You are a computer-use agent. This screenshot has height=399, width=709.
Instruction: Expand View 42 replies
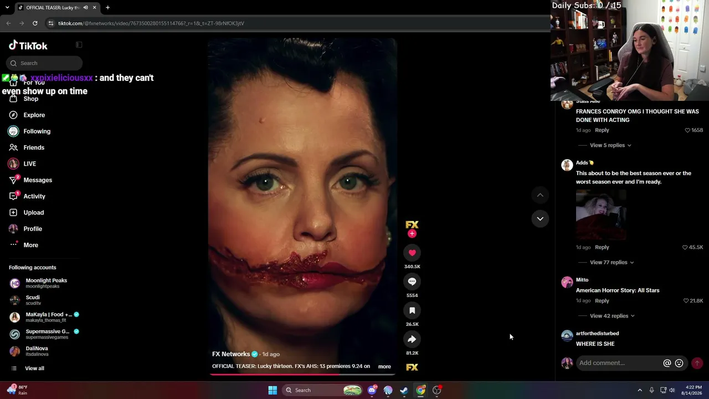[612, 316]
